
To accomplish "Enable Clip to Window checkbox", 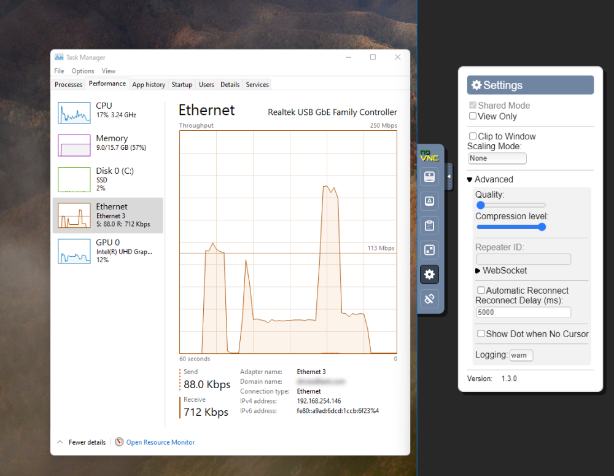I will pos(473,136).
